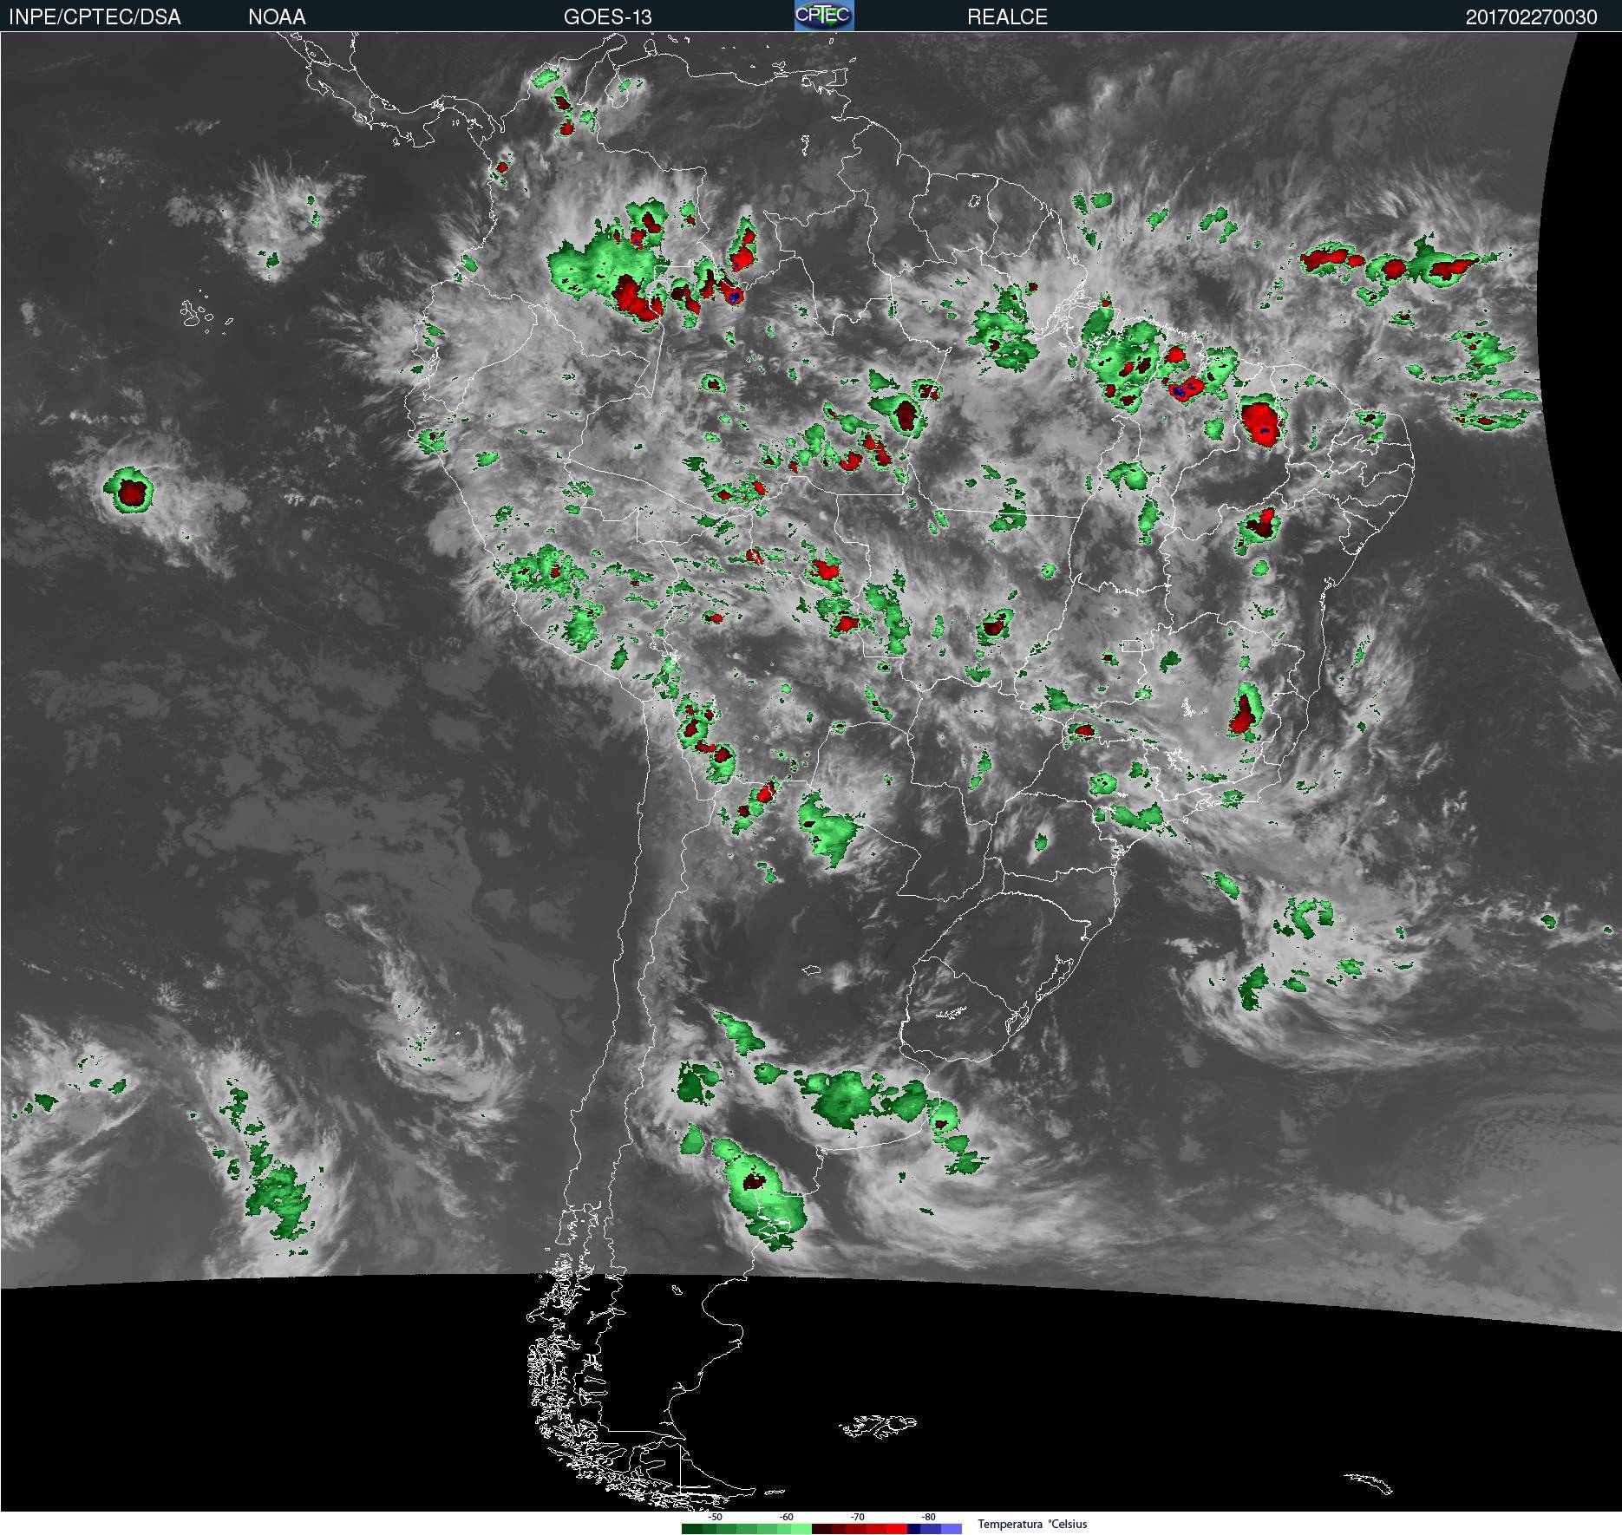Click the -50 legend value
The width and height of the screenshot is (1622, 1535).
(715, 1517)
